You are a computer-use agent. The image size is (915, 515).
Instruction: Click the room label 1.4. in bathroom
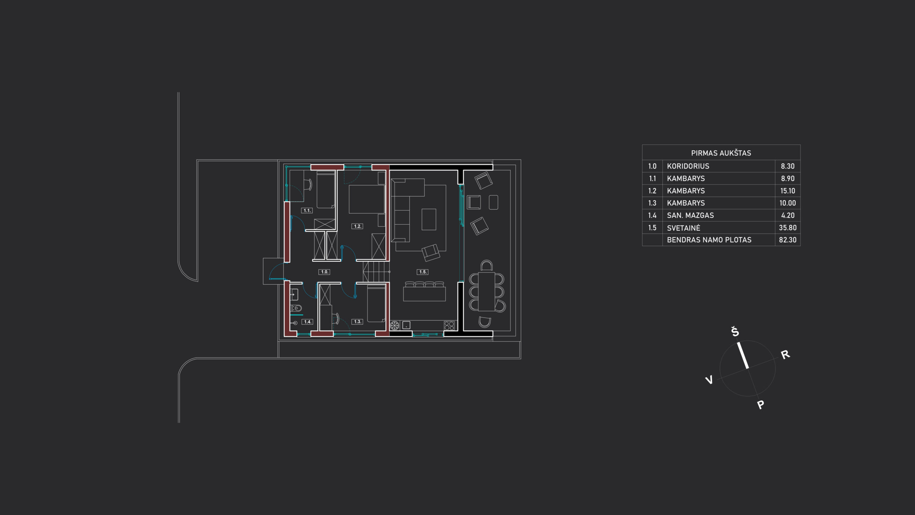click(307, 322)
